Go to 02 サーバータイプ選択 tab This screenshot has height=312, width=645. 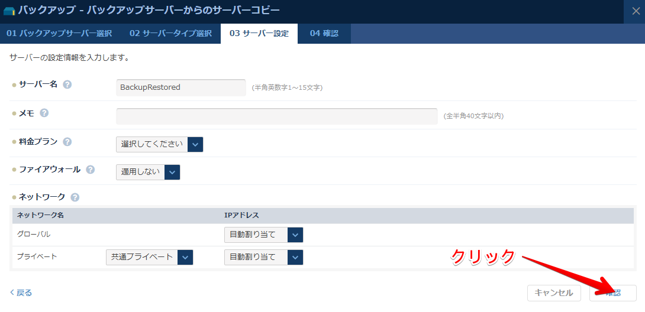point(170,34)
